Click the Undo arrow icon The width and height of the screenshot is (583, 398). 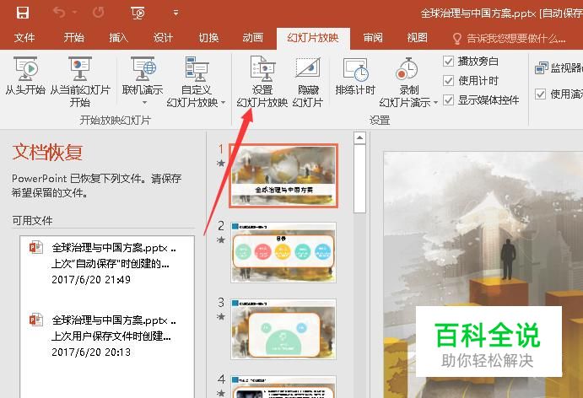click(x=59, y=13)
